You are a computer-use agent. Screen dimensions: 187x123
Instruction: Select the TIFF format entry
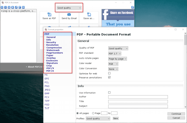47,101
